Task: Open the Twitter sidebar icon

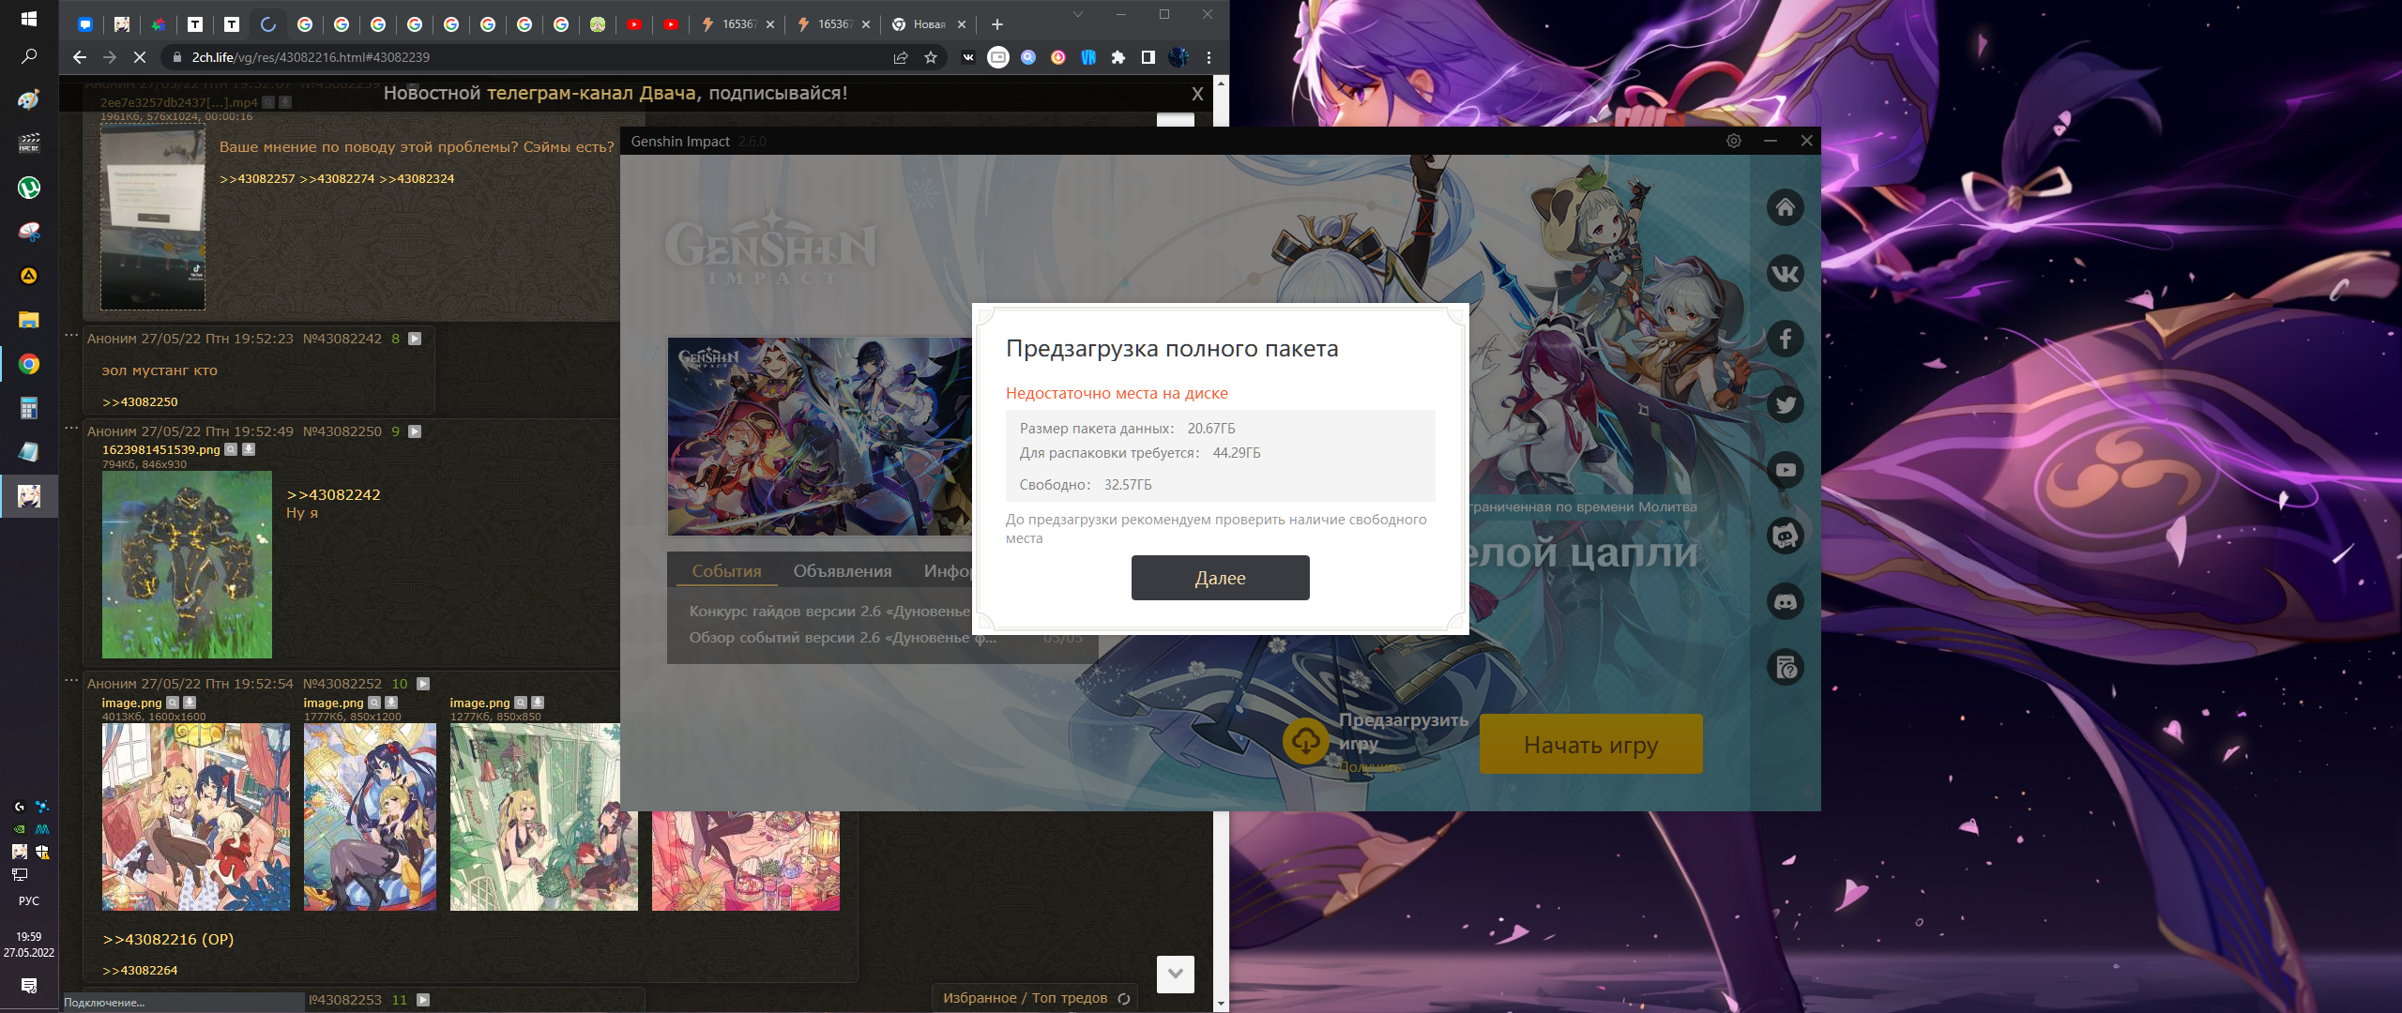Action: click(1785, 404)
